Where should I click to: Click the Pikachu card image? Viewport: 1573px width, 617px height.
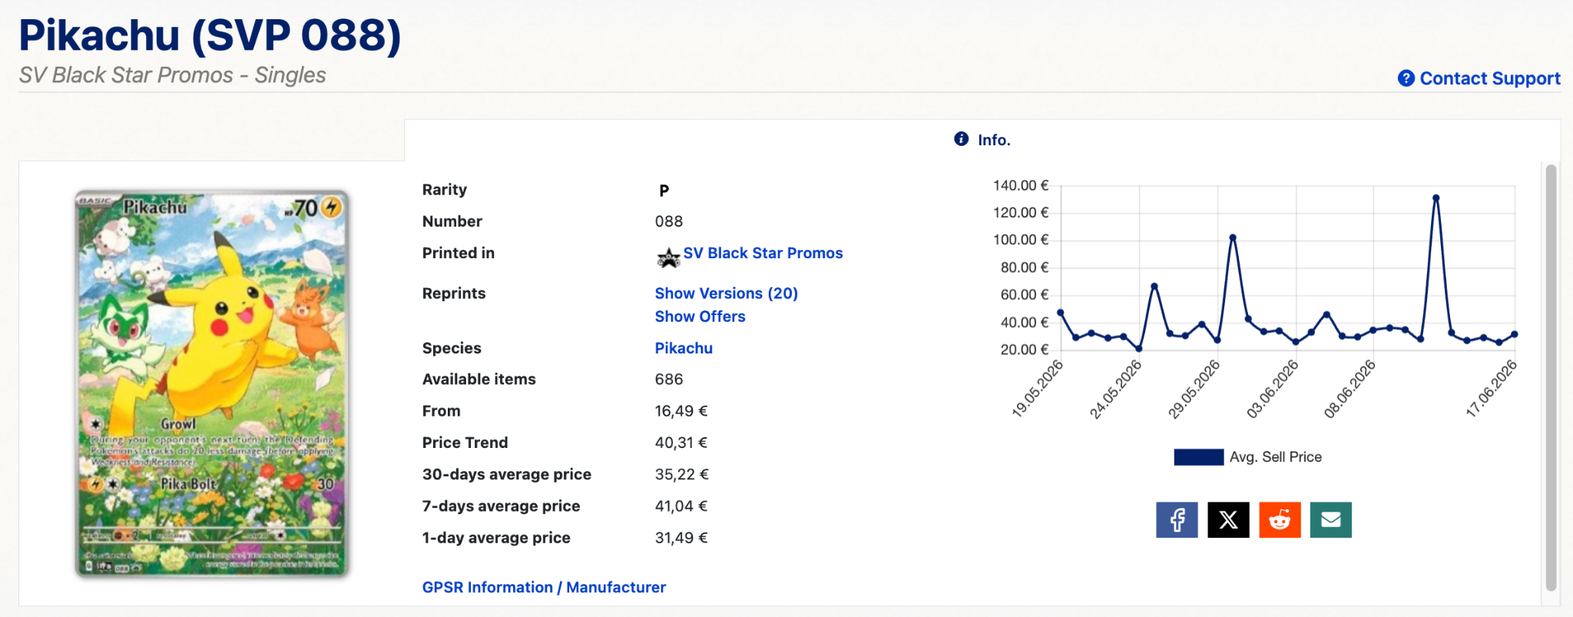(x=212, y=383)
